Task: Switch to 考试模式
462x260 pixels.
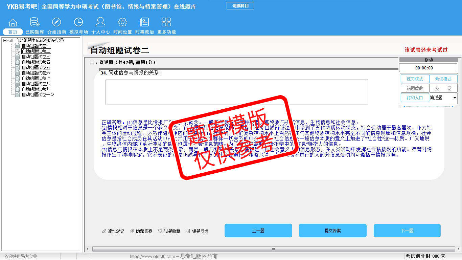Action: 443,79
